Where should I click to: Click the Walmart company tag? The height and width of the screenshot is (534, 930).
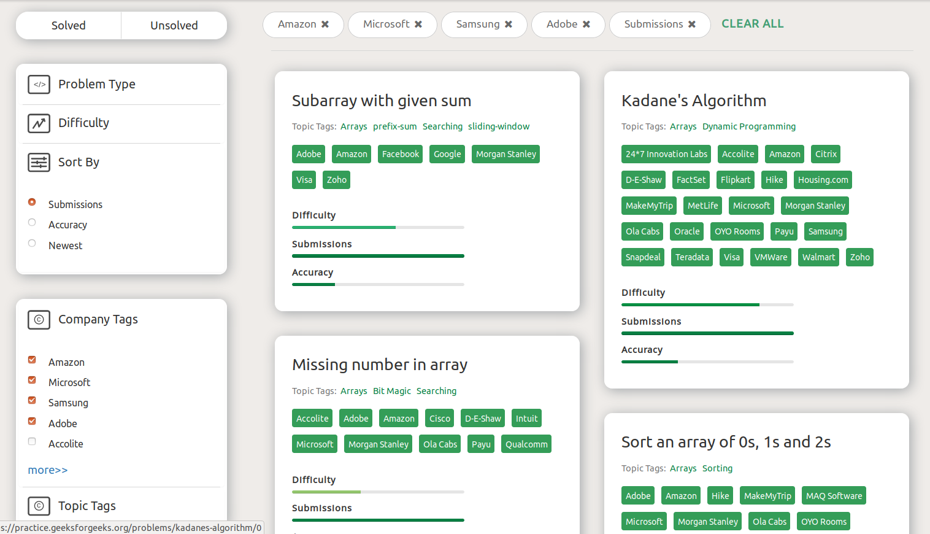[x=819, y=257]
